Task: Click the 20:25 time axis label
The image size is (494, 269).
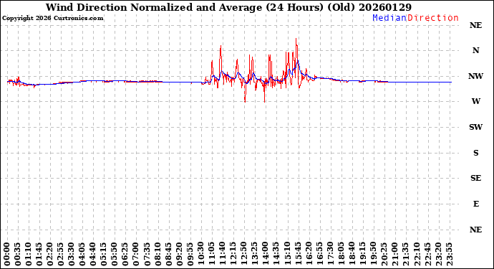Action: pos(384,255)
